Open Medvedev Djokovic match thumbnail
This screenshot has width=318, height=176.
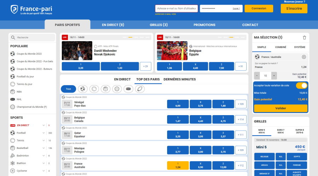pyautogui.click(x=77, y=51)
